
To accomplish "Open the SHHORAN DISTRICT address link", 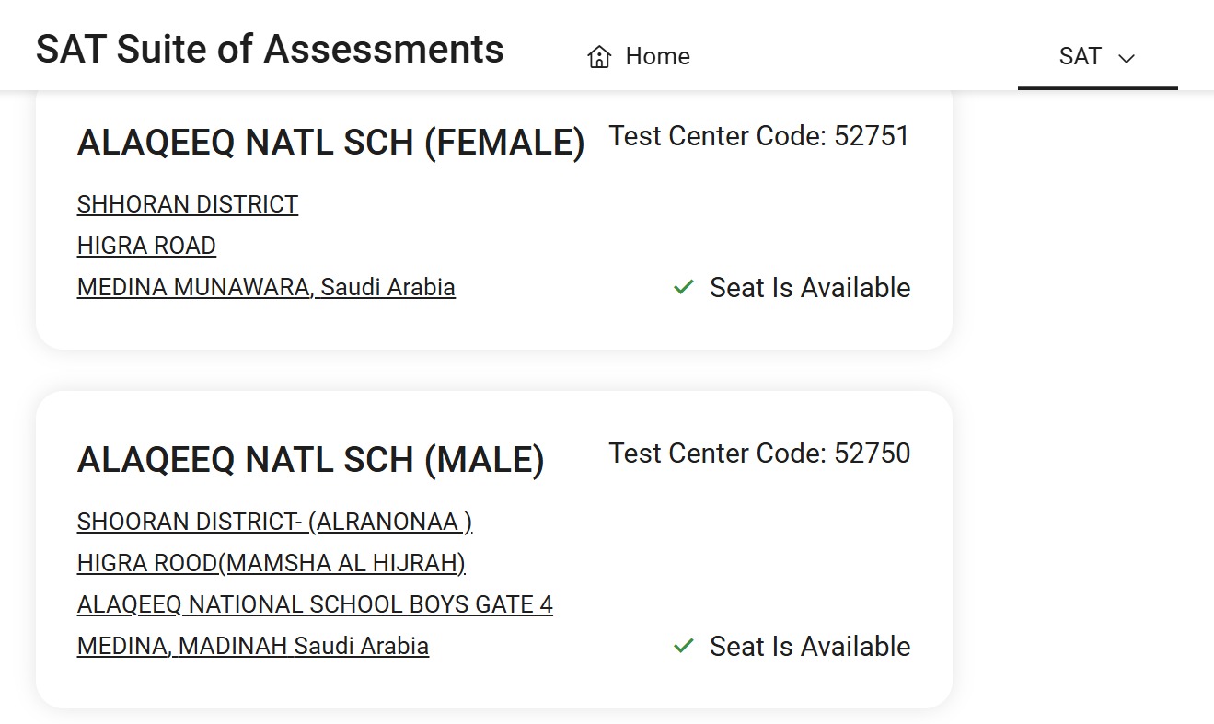I will (188, 204).
